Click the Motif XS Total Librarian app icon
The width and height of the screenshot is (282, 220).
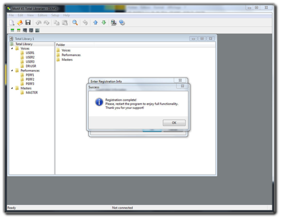pos(9,9)
